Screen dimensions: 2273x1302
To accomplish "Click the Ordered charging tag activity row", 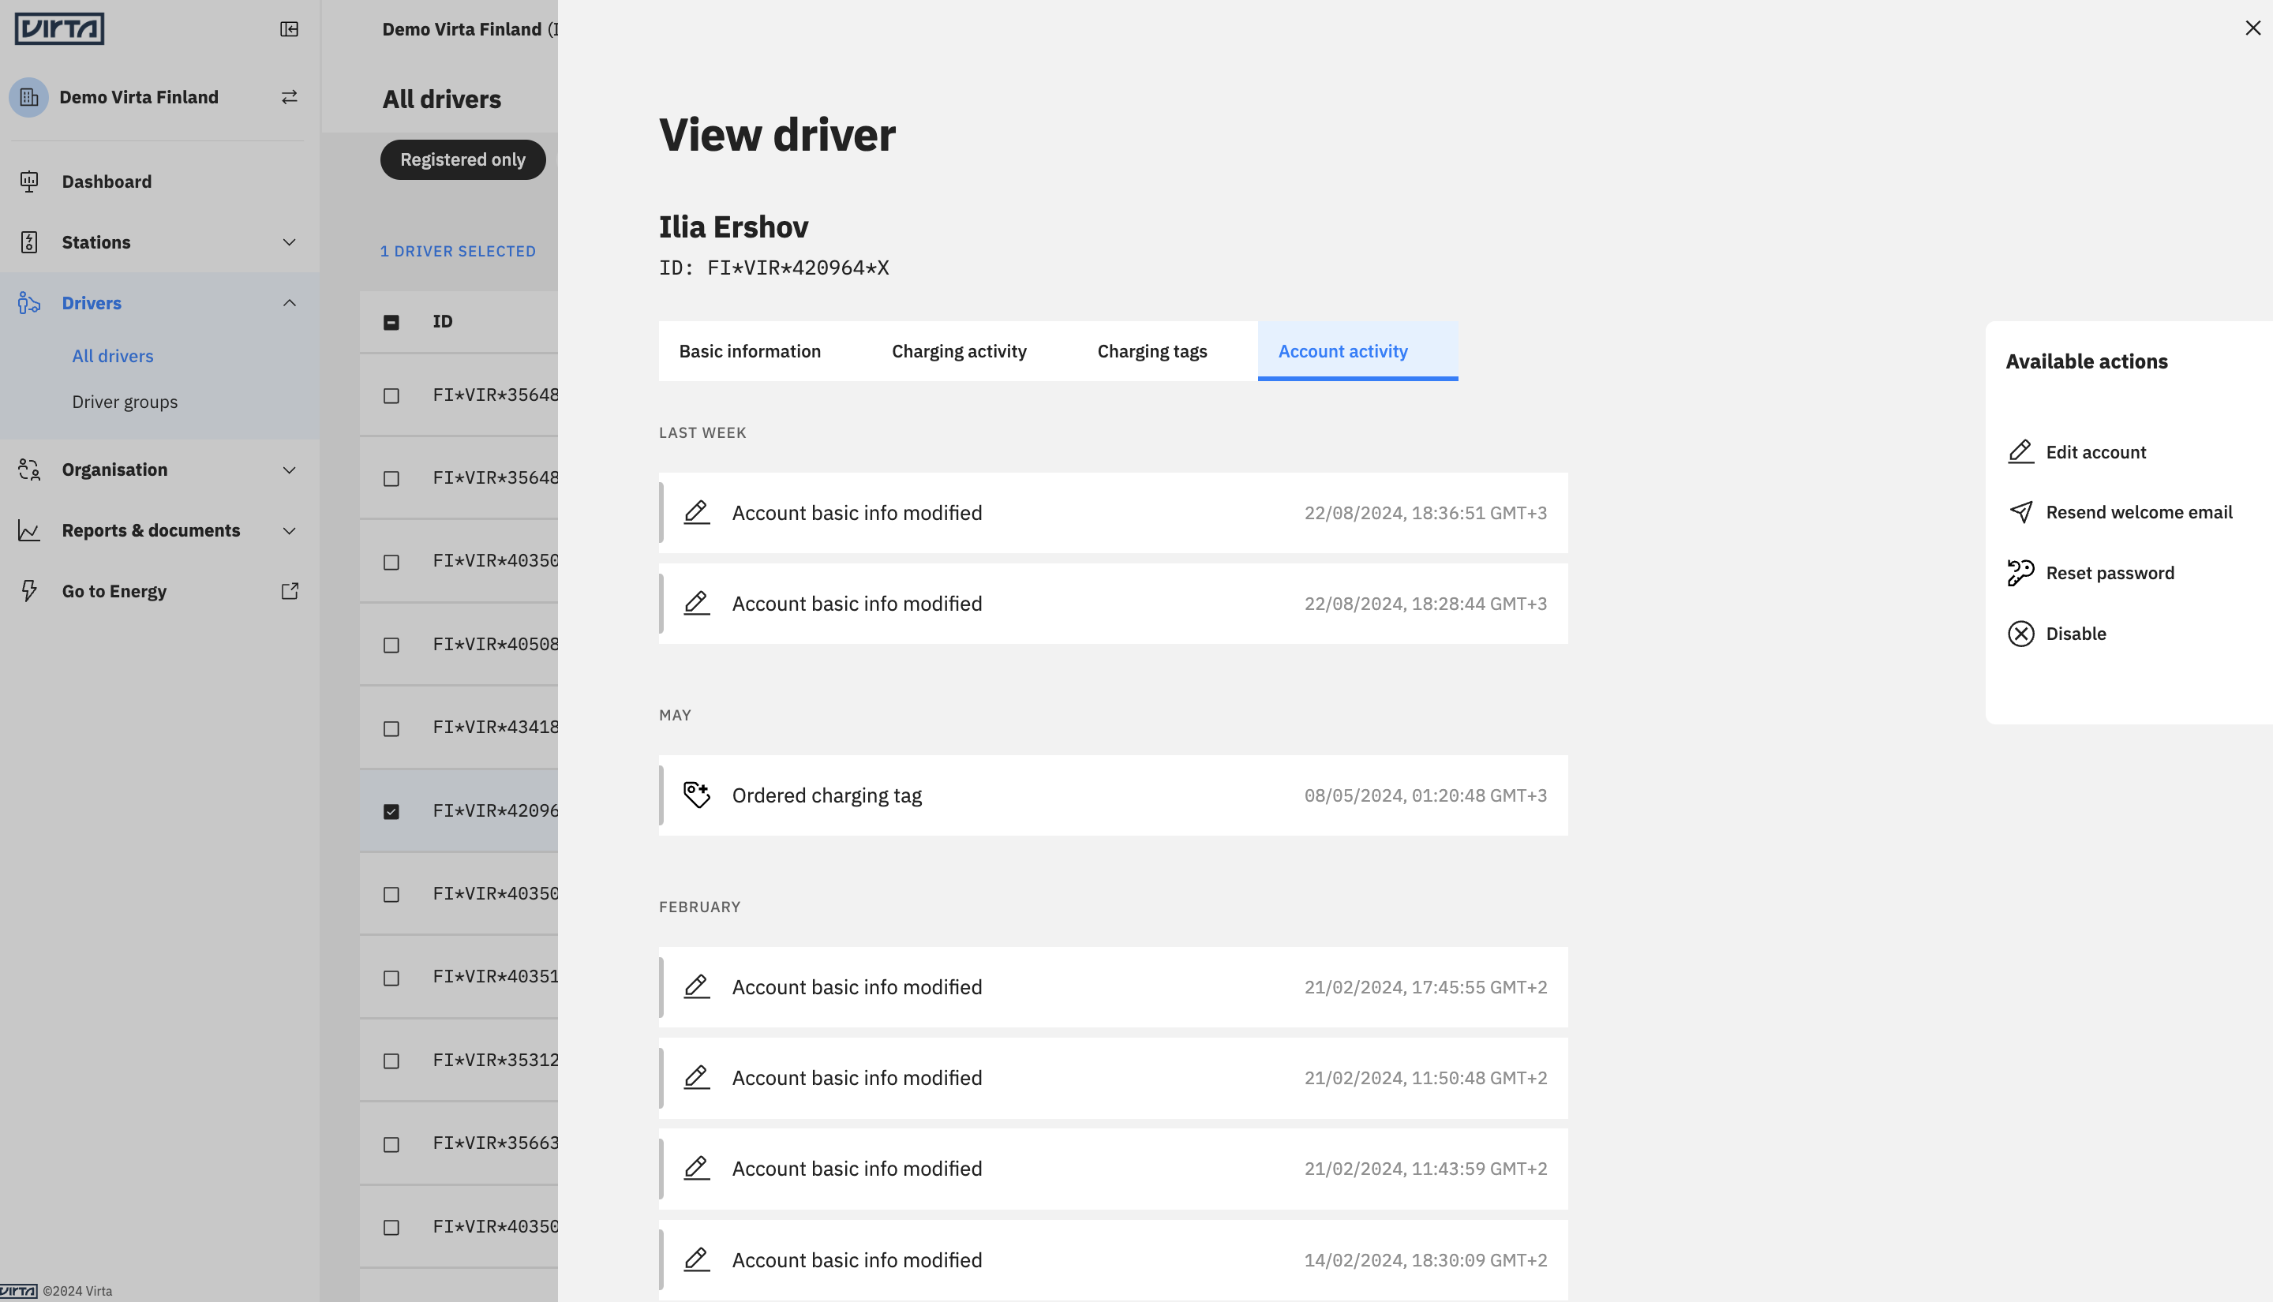I will (x=1114, y=795).
